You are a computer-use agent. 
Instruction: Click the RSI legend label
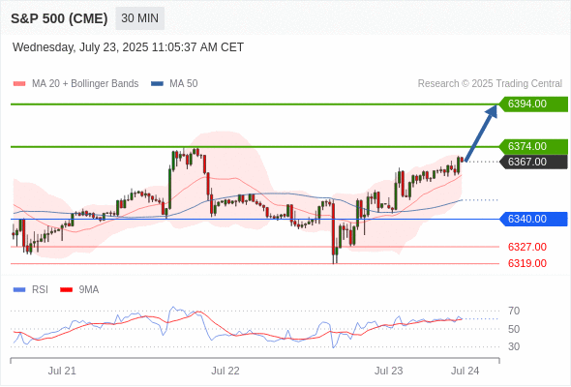(x=40, y=290)
